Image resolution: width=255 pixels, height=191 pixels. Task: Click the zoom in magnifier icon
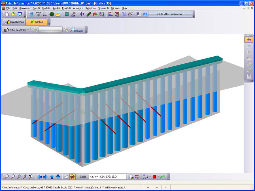pyautogui.click(x=7, y=177)
